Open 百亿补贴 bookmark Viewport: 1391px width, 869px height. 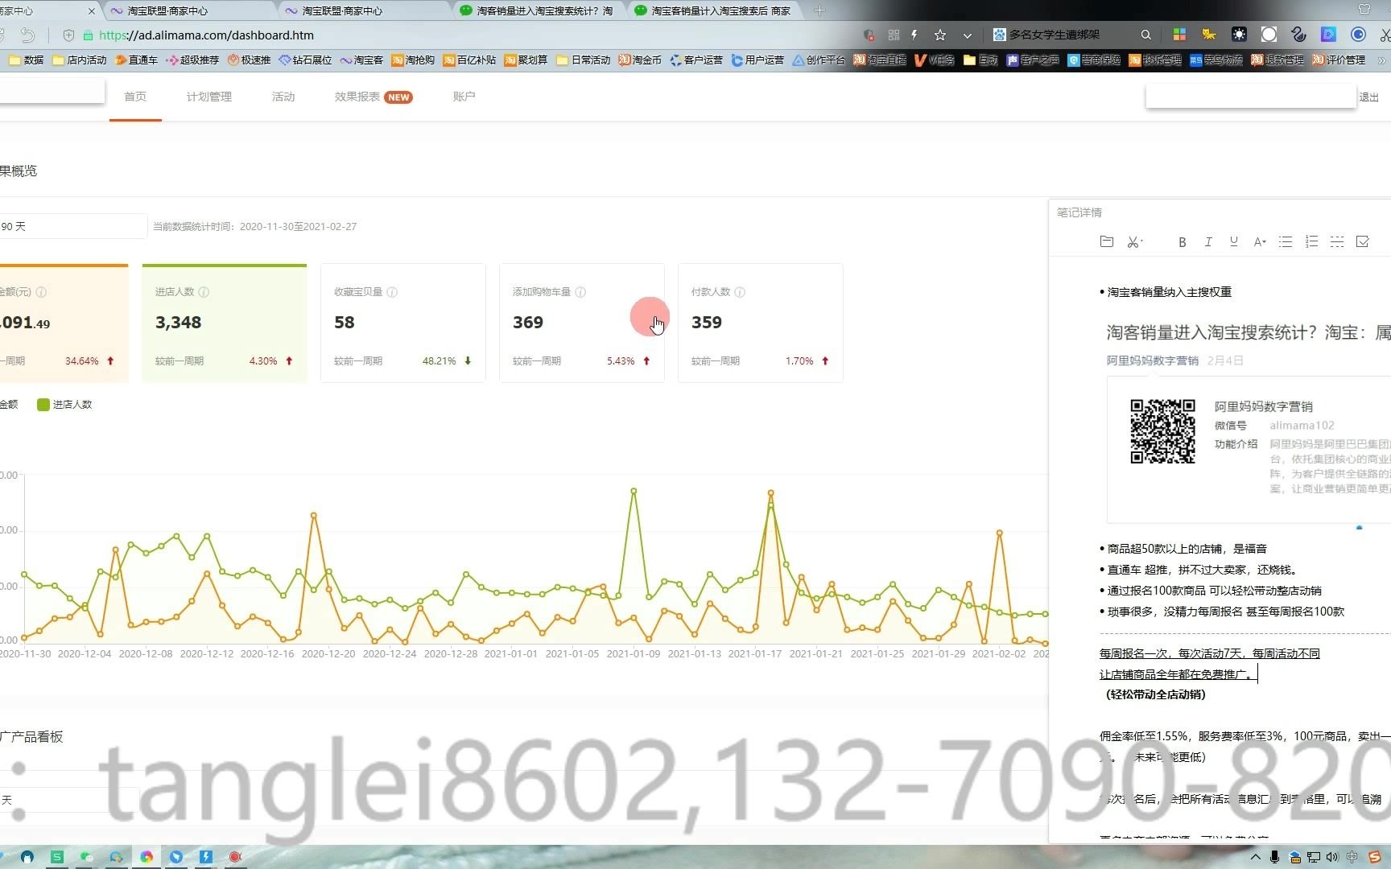coord(469,60)
